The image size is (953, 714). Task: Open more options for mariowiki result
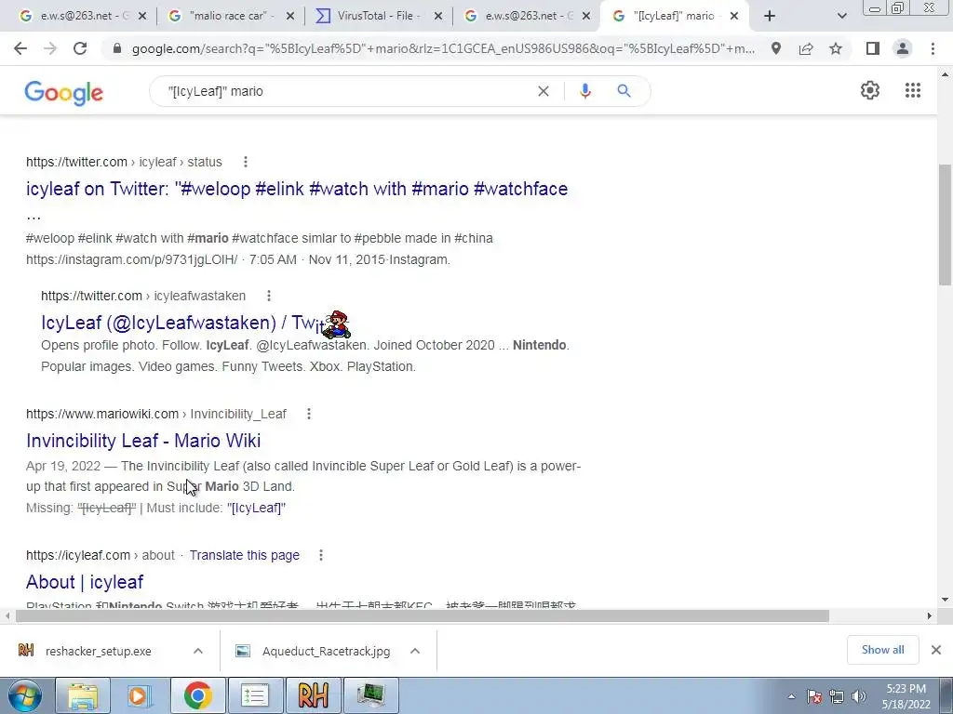tap(309, 414)
